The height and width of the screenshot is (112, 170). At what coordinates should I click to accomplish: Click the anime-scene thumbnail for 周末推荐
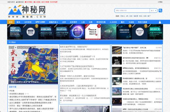(x=117, y=91)
